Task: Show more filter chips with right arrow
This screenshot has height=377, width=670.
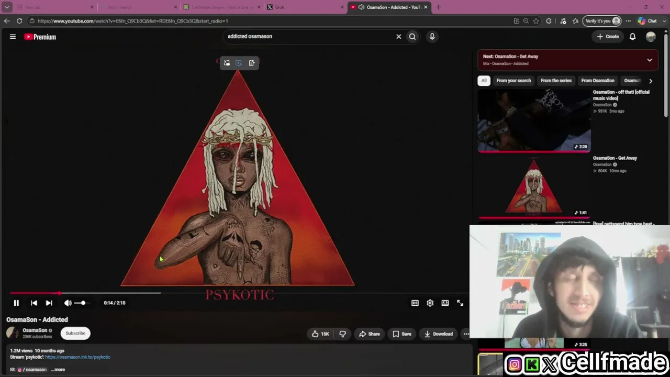Action: (651, 81)
